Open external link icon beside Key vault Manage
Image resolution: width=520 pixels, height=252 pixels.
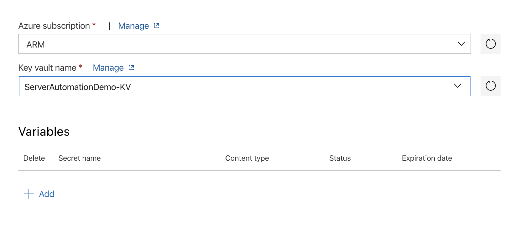click(131, 68)
